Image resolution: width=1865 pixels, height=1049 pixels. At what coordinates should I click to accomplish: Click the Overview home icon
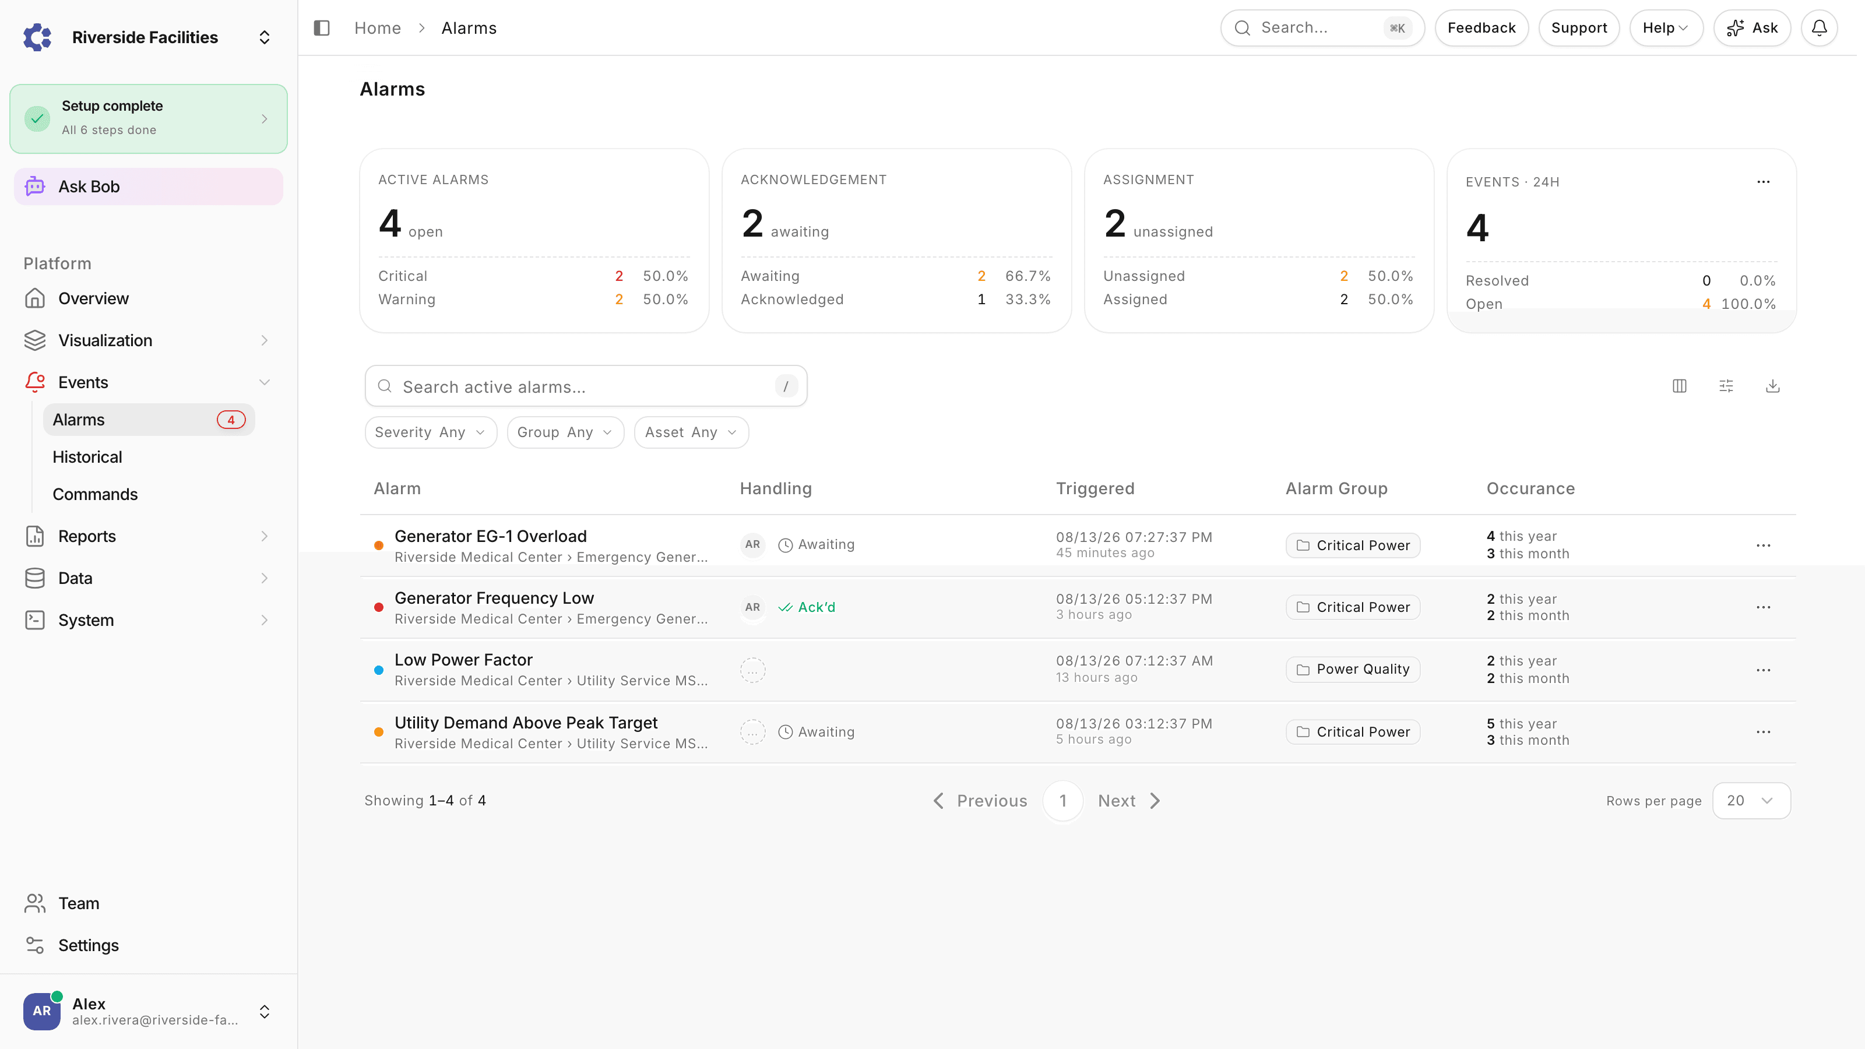click(35, 298)
